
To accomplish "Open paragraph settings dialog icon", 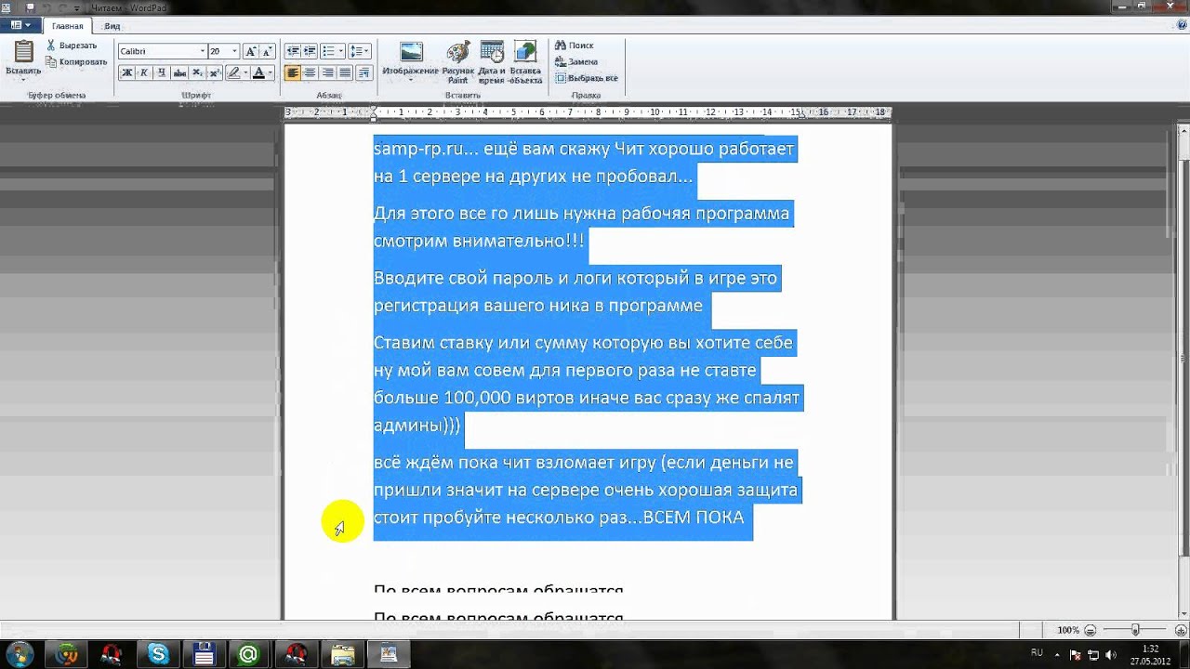I will tap(364, 72).
